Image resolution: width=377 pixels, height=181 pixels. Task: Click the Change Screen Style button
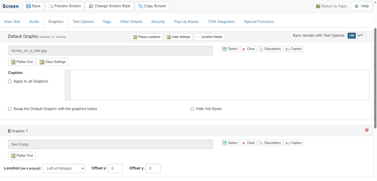(x=109, y=6)
